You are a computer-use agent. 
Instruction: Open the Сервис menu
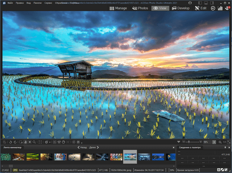[48, 3]
